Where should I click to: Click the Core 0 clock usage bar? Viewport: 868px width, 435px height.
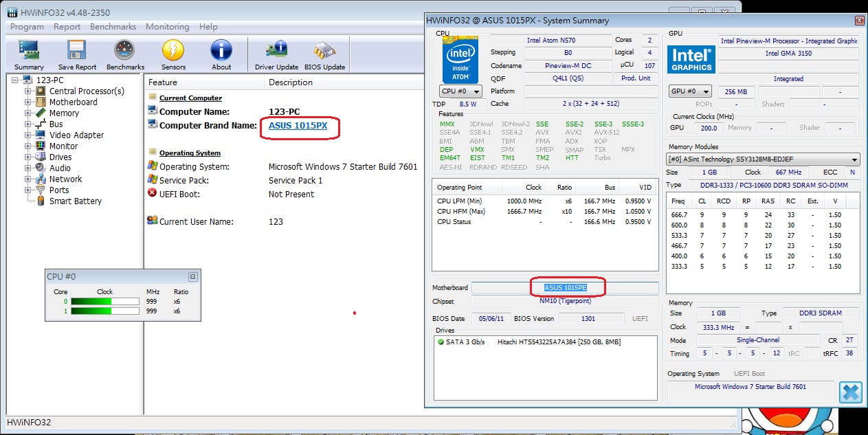point(105,301)
